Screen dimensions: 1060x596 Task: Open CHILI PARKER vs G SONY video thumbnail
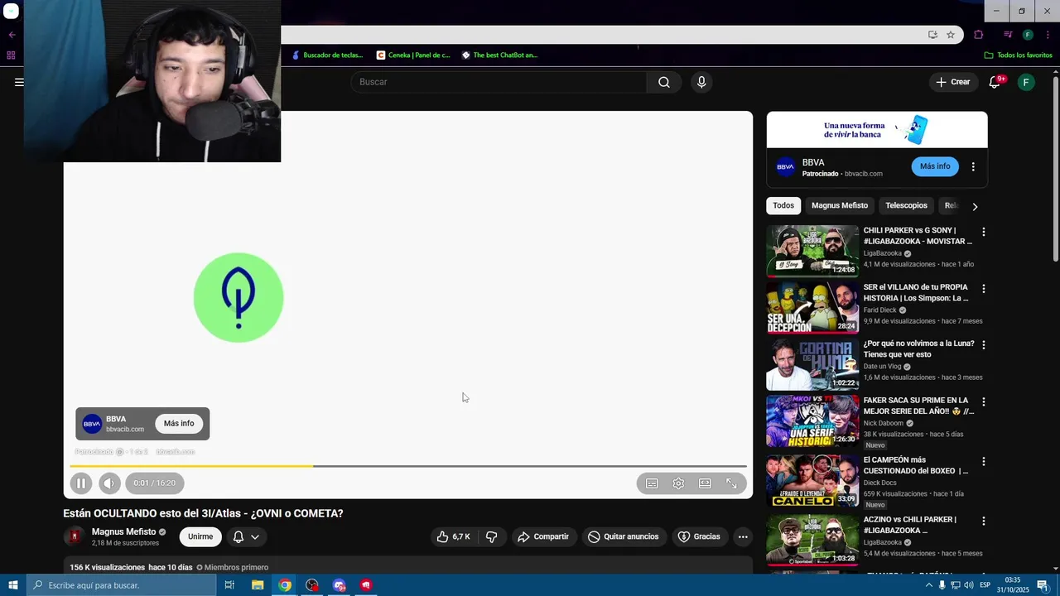tap(812, 251)
